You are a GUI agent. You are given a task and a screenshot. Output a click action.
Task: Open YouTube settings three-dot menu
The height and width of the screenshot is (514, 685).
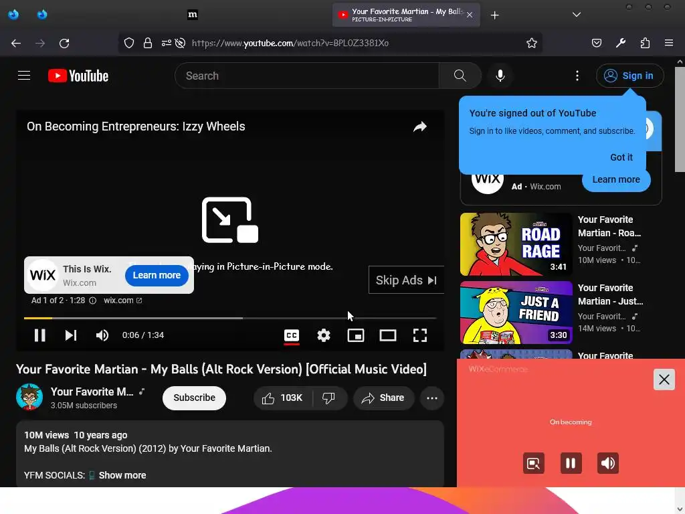pyautogui.click(x=577, y=76)
